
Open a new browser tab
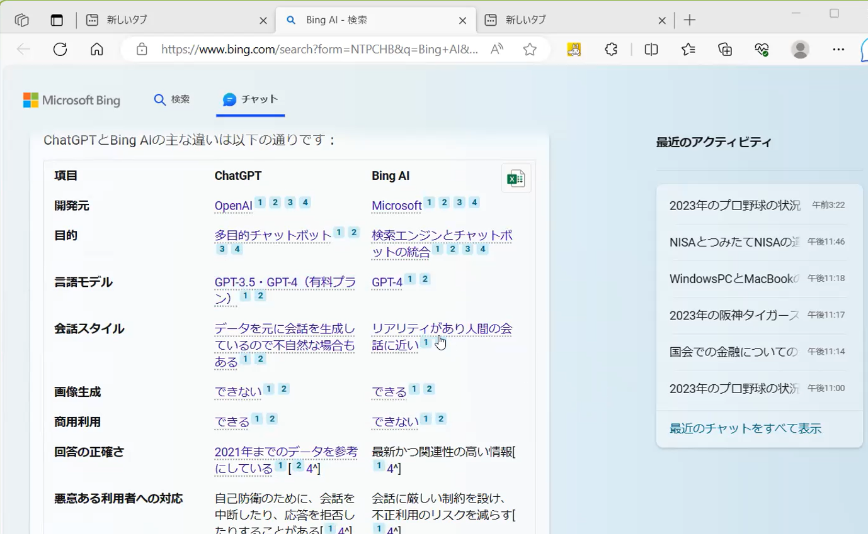(x=690, y=20)
